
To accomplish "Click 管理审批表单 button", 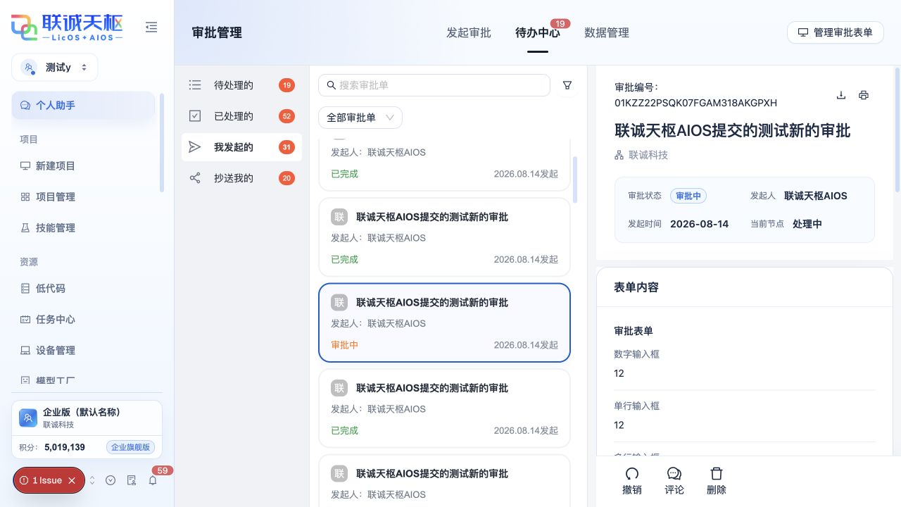I will (x=835, y=32).
